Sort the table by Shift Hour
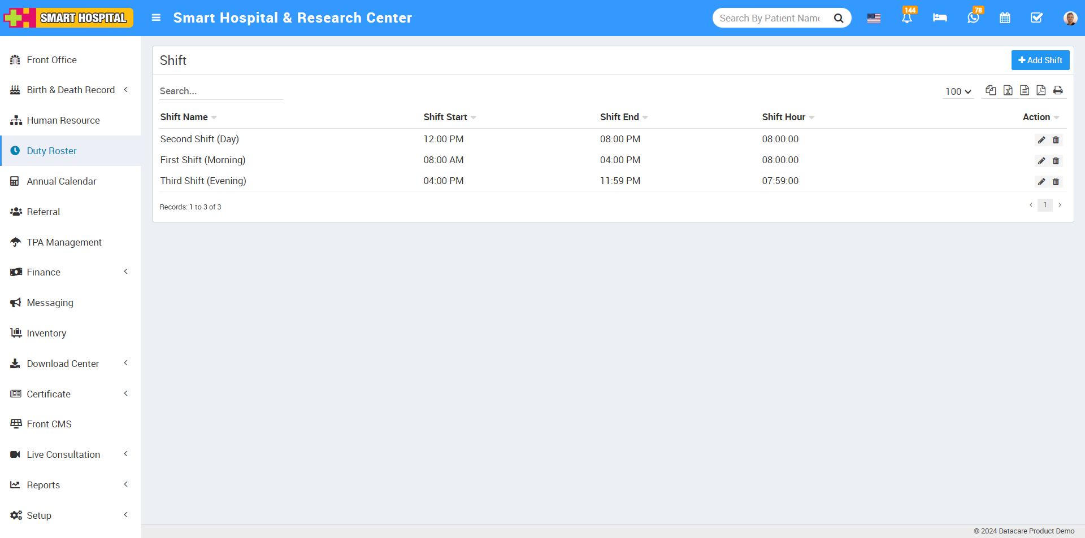This screenshot has width=1085, height=538. [787, 117]
